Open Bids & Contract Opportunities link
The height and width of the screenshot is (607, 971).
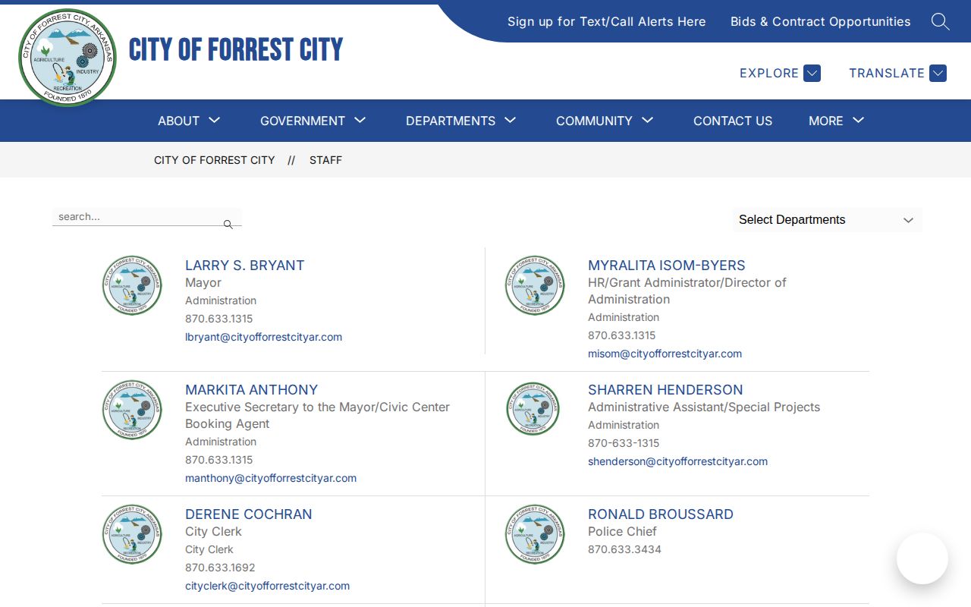pyautogui.click(x=821, y=21)
